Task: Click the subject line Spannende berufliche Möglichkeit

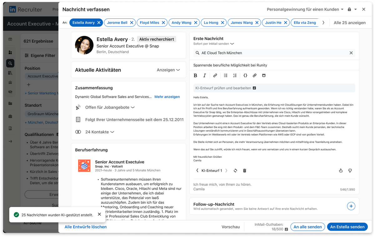Action: pos(230,65)
